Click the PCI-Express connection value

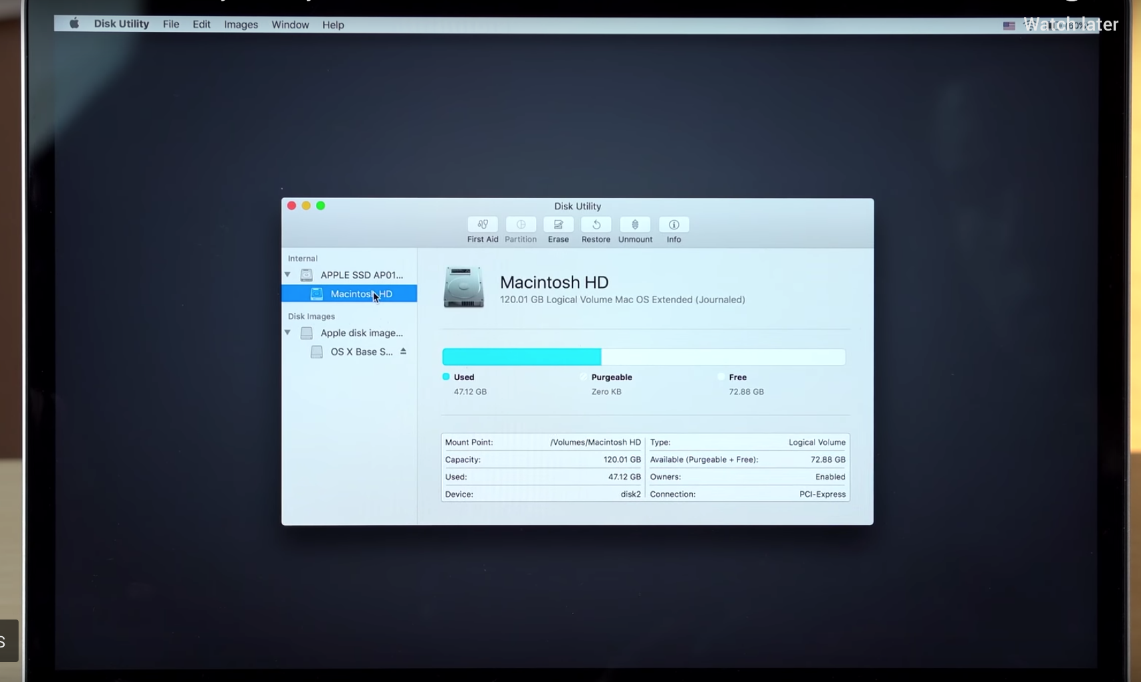(823, 494)
